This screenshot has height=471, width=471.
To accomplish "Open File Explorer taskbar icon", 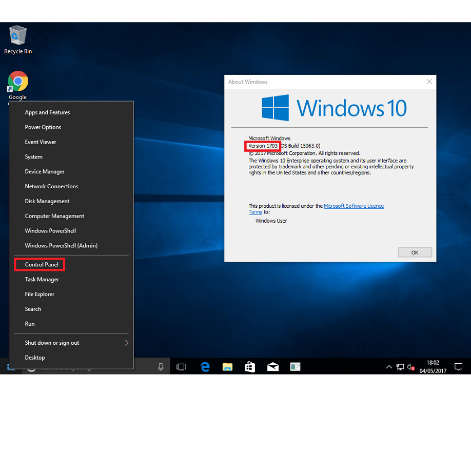I will [x=227, y=367].
